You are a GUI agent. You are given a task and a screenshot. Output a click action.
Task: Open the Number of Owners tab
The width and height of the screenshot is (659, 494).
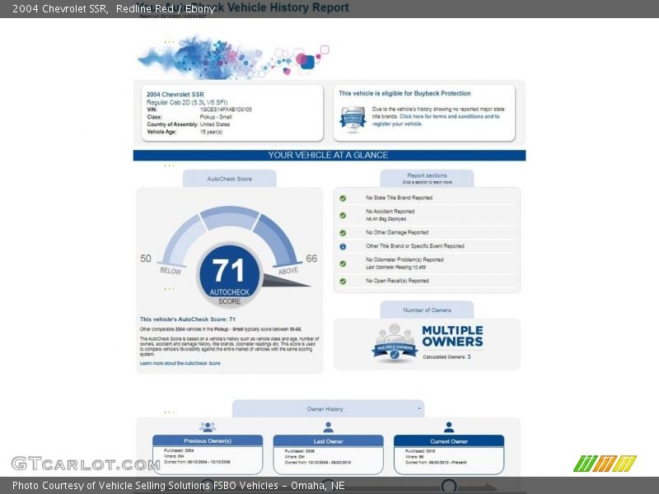(x=427, y=310)
